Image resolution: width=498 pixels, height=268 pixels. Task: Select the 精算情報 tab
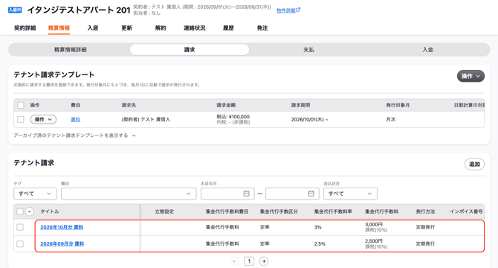coord(59,28)
